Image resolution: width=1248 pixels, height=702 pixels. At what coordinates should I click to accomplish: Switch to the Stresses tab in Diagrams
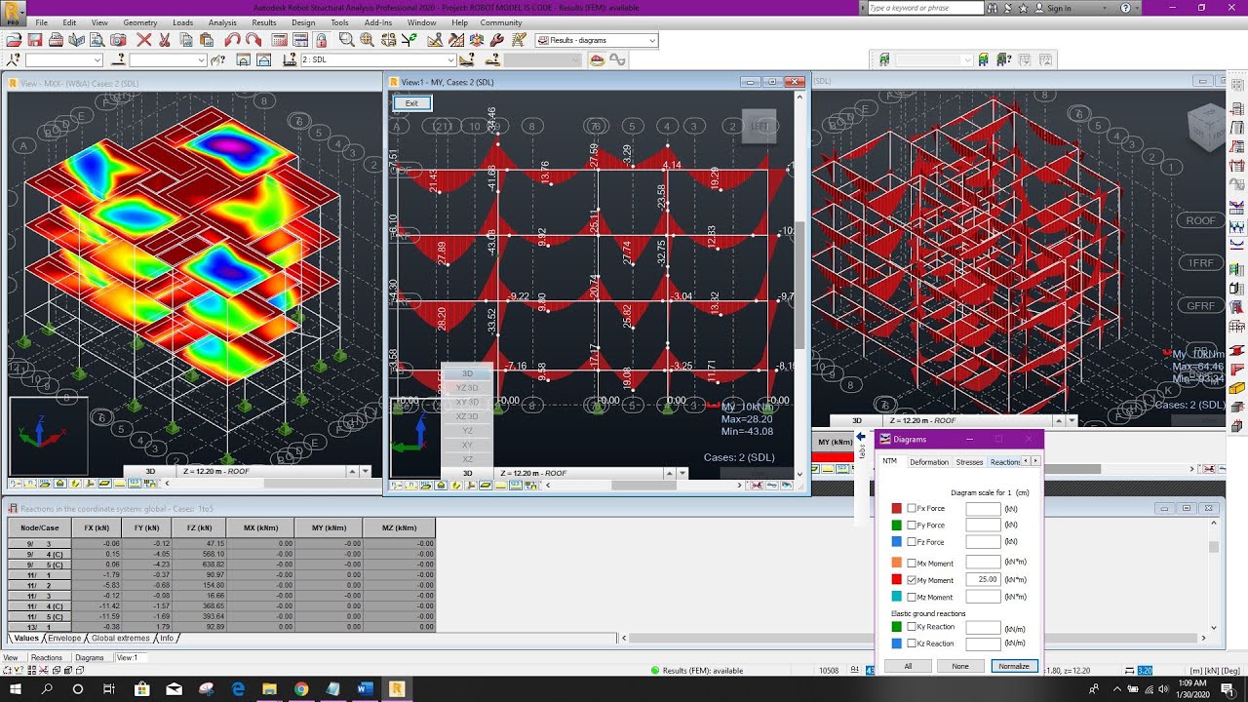(x=969, y=461)
